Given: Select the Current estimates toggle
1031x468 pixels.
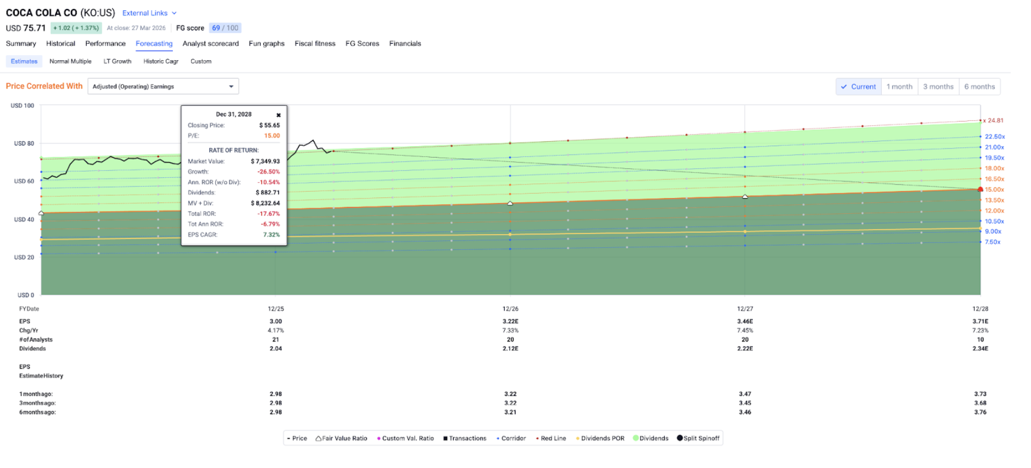Looking at the screenshot, I should click(859, 87).
